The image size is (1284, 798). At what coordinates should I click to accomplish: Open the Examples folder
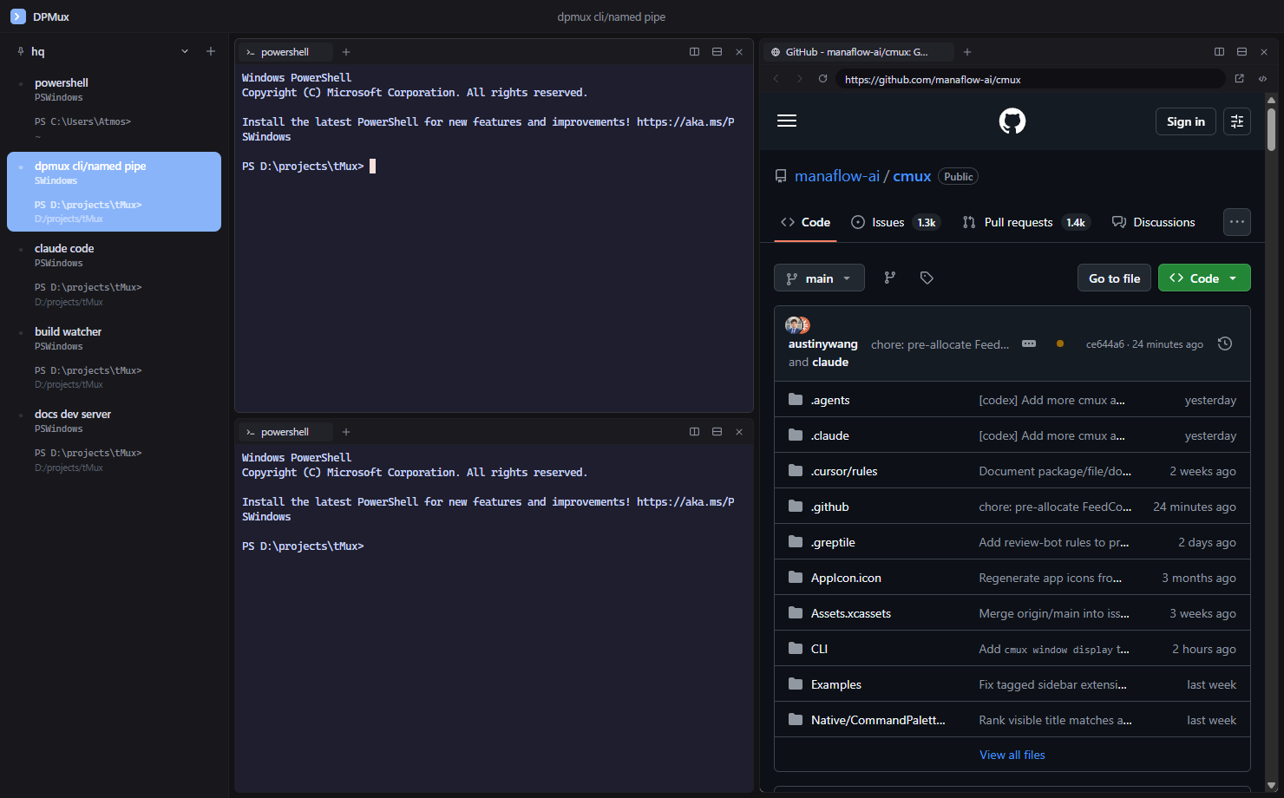pyautogui.click(x=836, y=684)
